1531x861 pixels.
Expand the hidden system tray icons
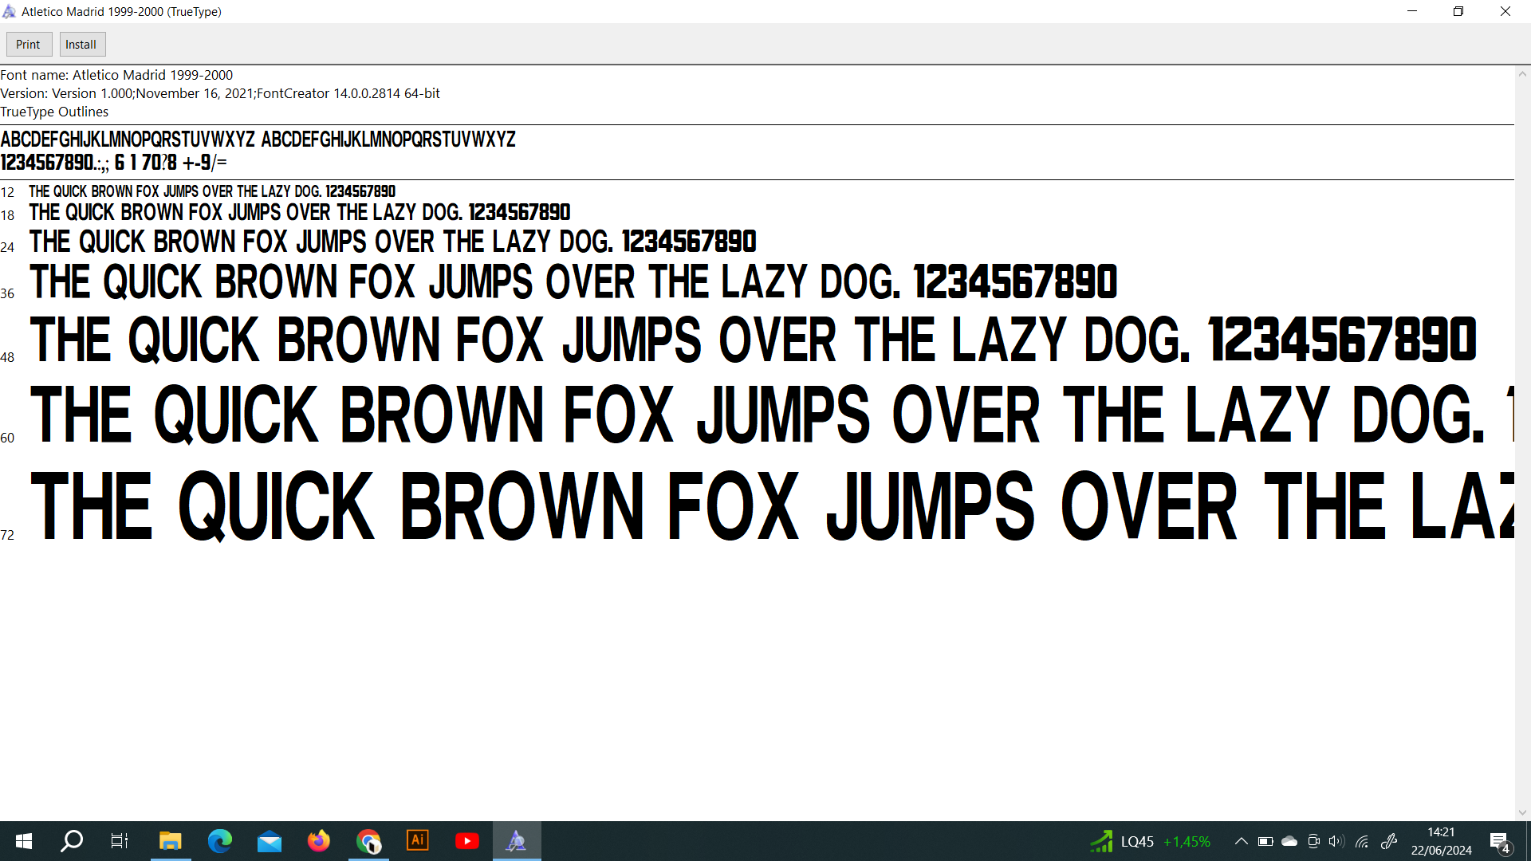pyautogui.click(x=1241, y=841)
